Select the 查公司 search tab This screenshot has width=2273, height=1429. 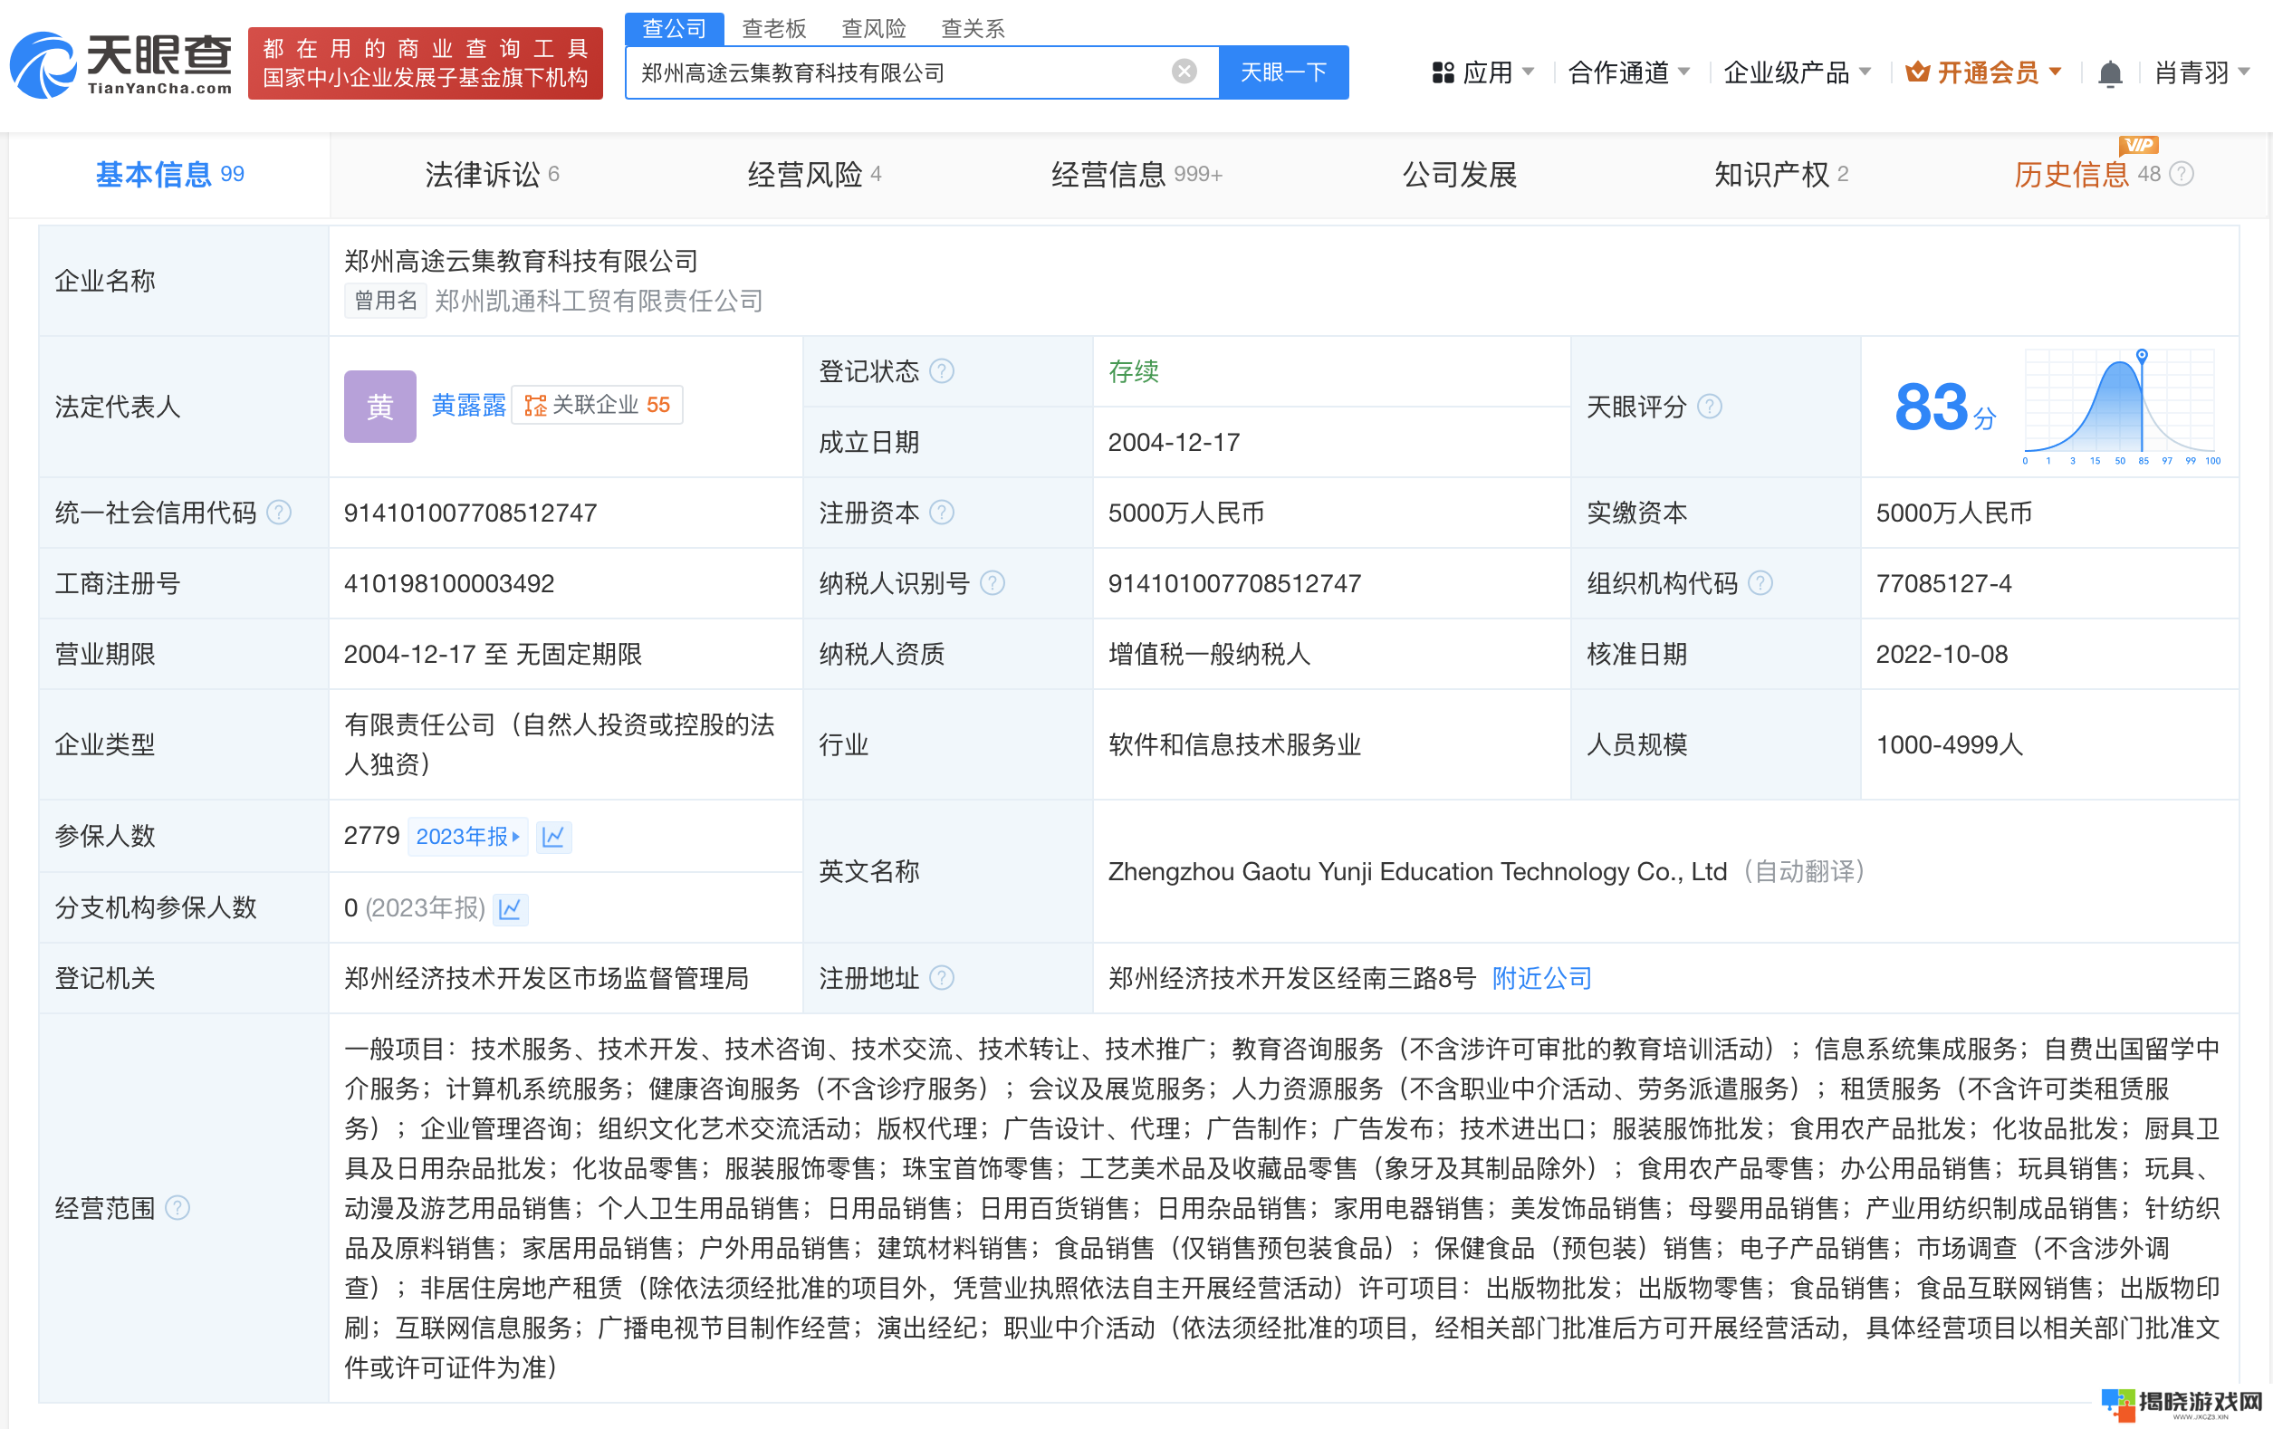click(x=674, y=28)
